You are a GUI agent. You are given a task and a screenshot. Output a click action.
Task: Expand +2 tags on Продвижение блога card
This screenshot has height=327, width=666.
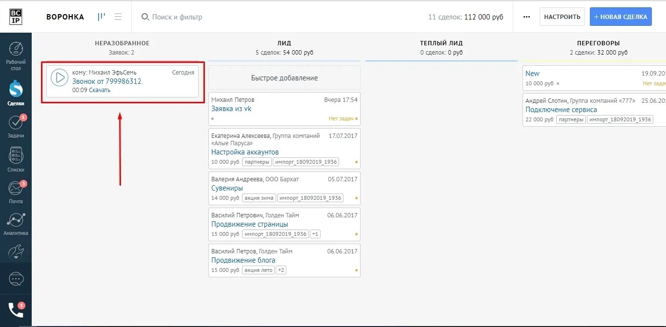(281, 270)
